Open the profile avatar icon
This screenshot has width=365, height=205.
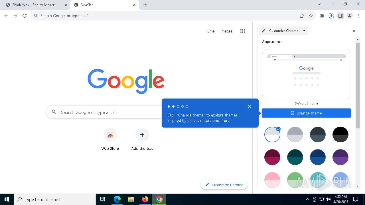tap(350, 16)
